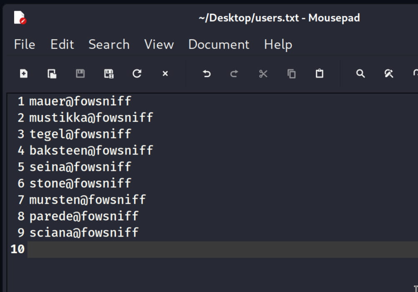Open the View menu

point(159,45)
